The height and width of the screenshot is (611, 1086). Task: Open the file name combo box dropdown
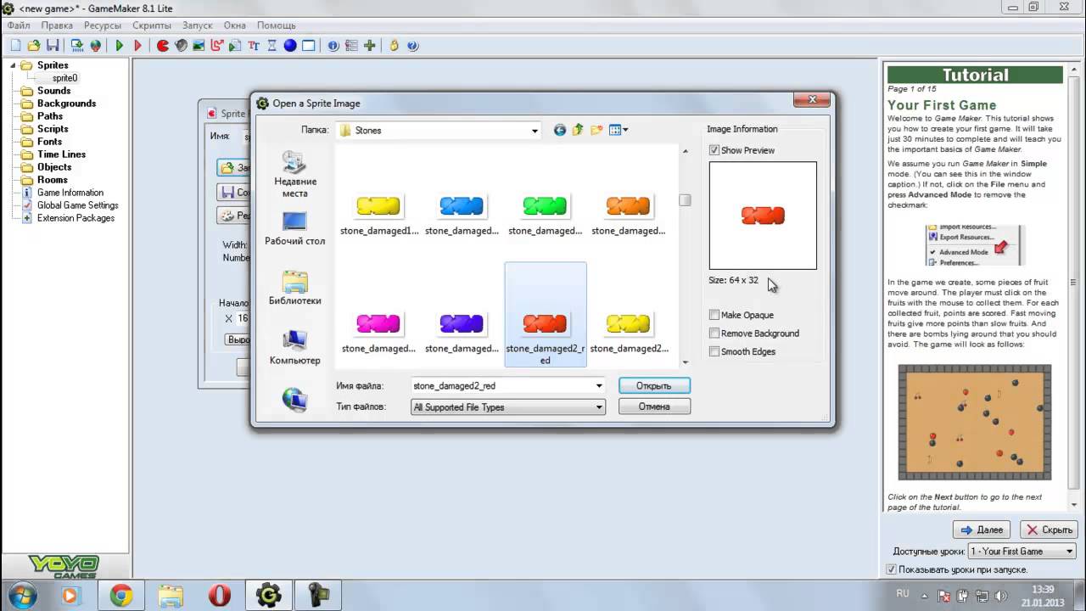[x=599, y=385]
